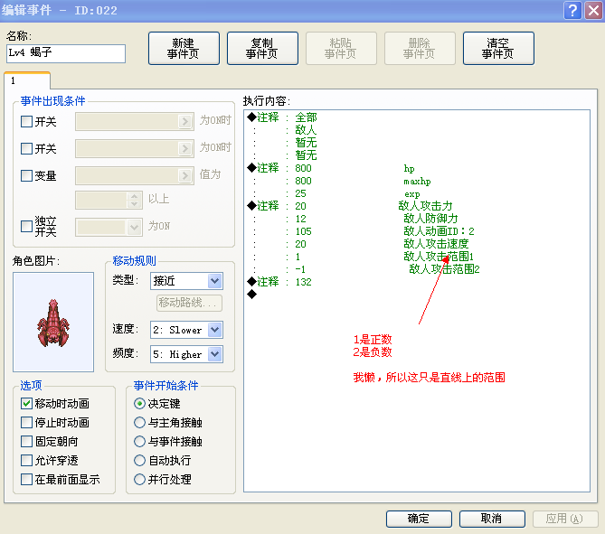The width and height of the screenshot is (605, 534).
Task: Select the empty last command line diamond
Action: tap(252, 295)
